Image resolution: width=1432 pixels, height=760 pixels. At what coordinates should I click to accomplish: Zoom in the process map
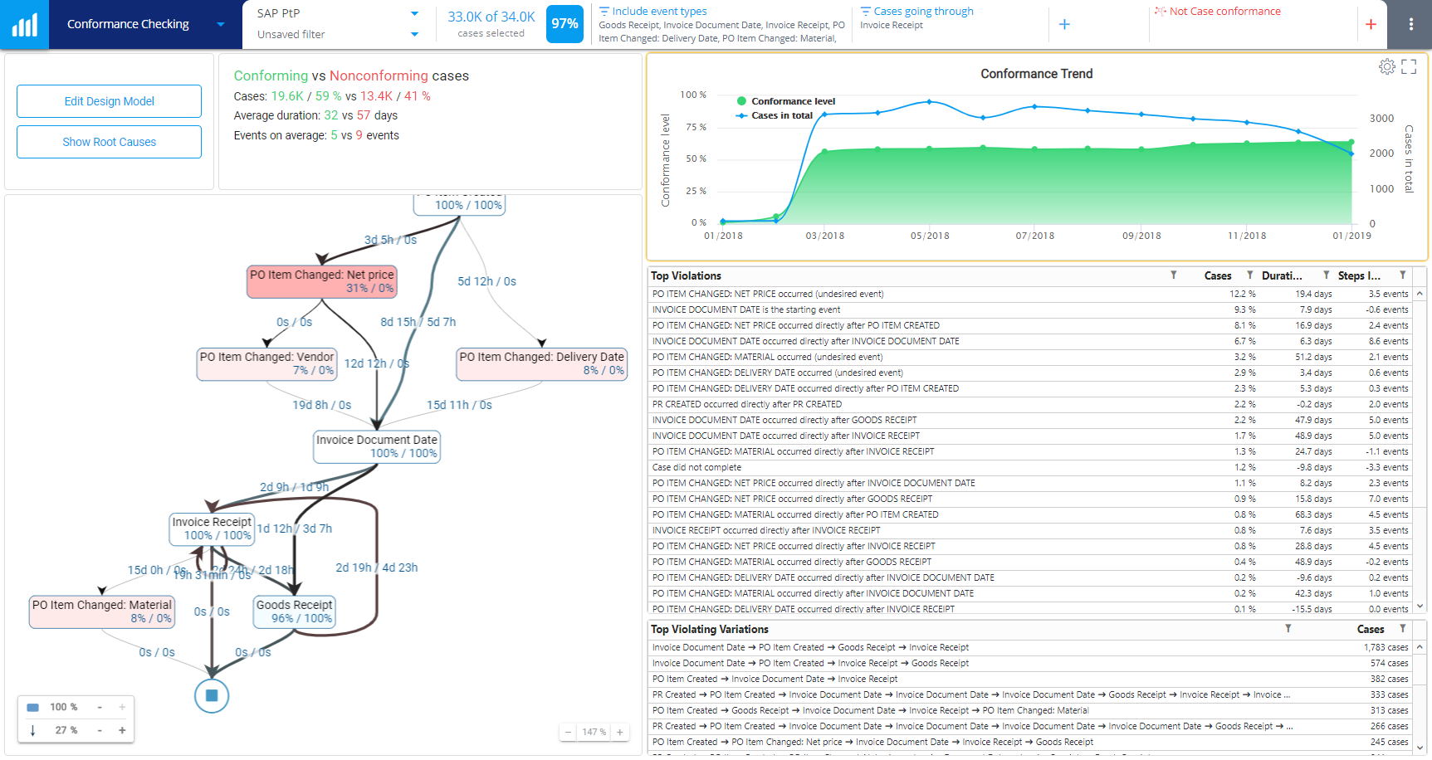[619, 732]
